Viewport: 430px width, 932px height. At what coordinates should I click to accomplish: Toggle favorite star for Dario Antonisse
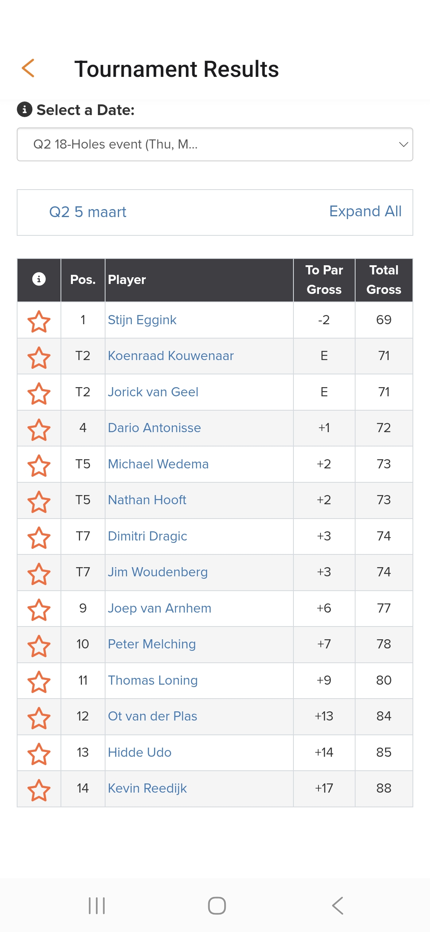tap(39, 429)
